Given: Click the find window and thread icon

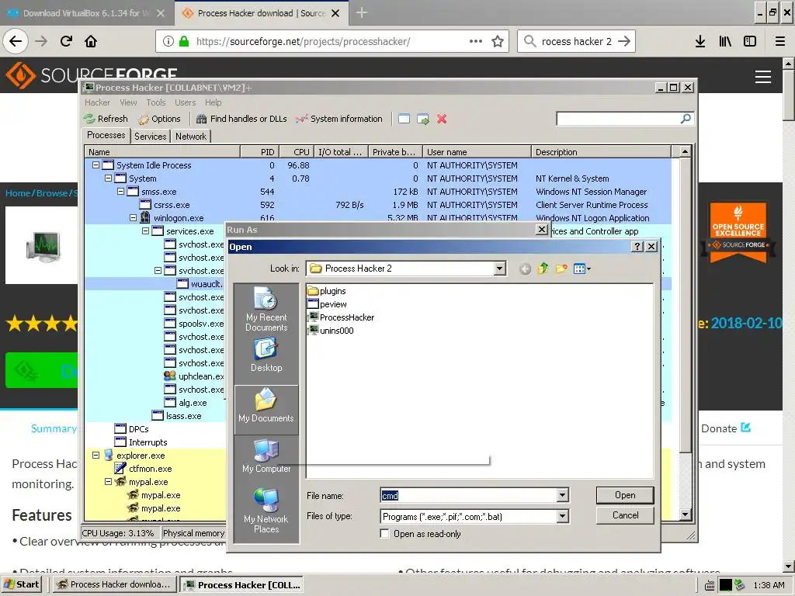Looking at the screenshot, I should pyautogui.click(x=423, y=119).
